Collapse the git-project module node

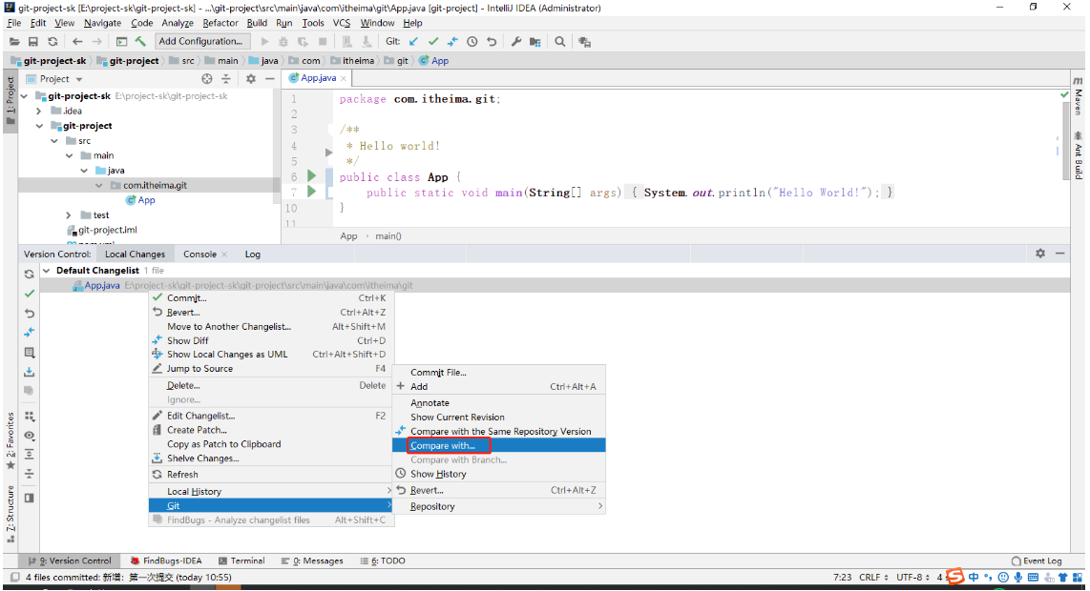[x=40, y=126]
